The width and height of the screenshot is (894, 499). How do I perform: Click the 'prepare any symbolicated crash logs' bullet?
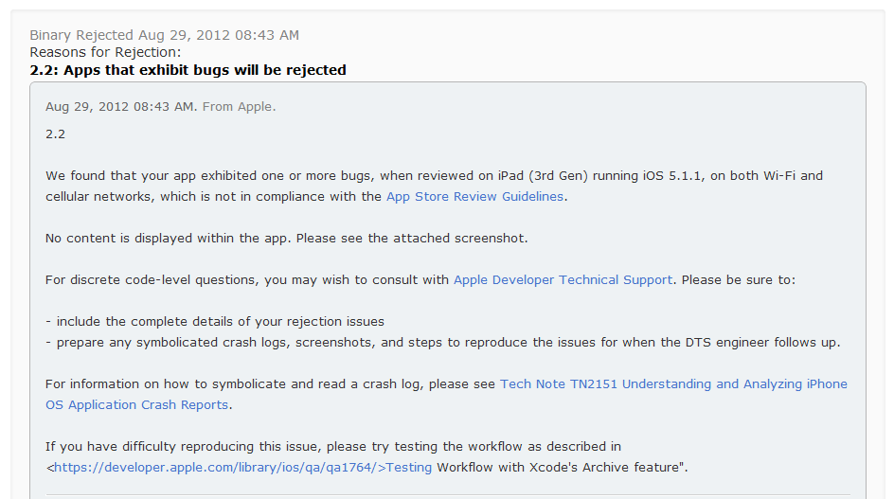443,343
